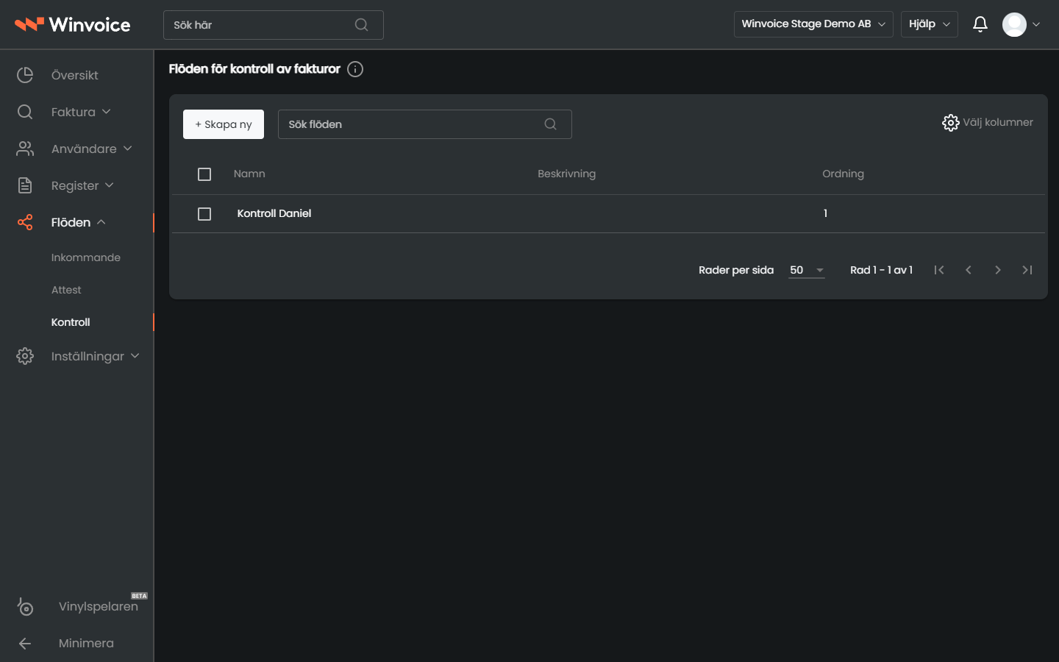Click the Minimera left arrow icon

(25, 644)
